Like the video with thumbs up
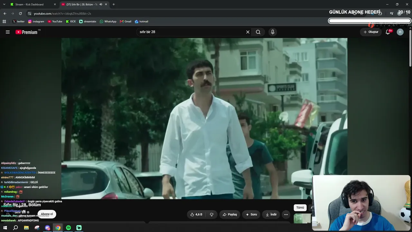The image size is (412, 232). 196,214
